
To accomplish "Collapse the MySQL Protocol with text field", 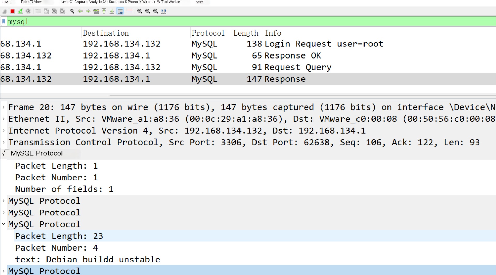I will (4, 224).
